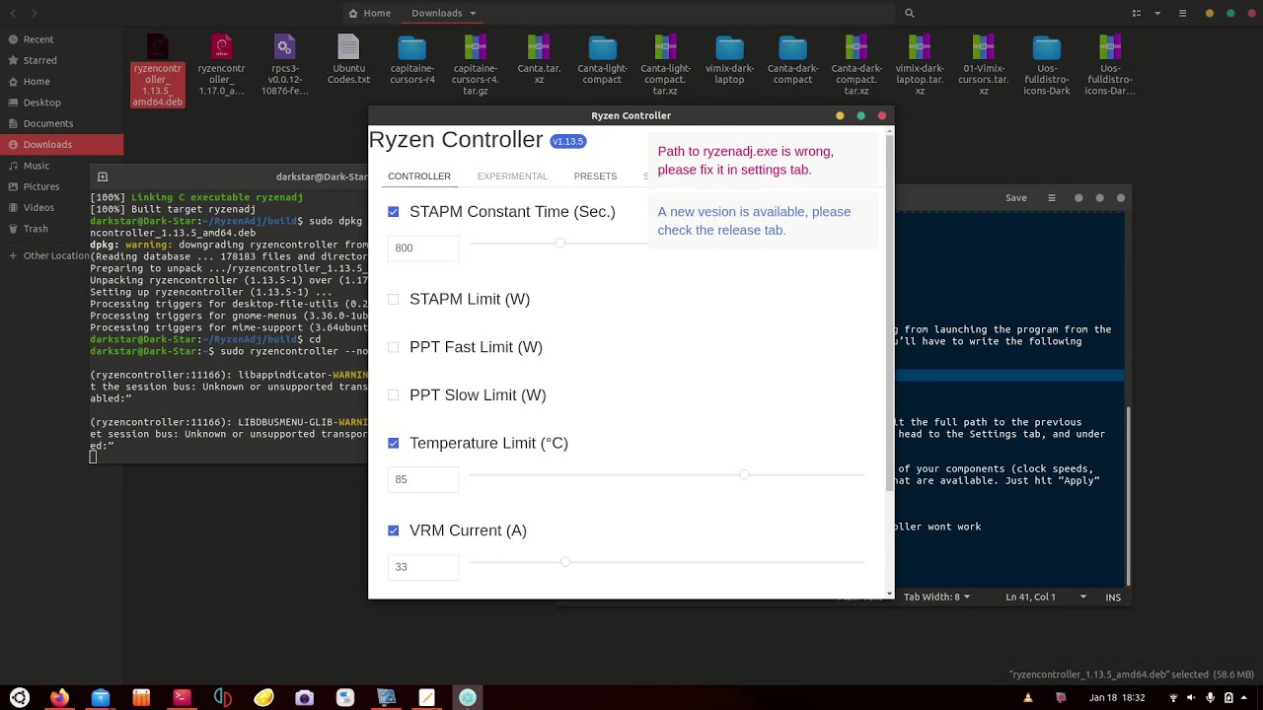Enable the STAPM Limit (W) checkbox
This screenshot has width=1263, height=710.
tap(394, 299)
